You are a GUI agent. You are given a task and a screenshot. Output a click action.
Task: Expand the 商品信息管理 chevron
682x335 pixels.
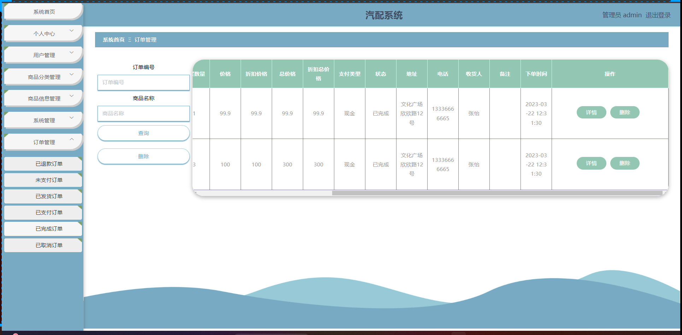coord(72,96)
